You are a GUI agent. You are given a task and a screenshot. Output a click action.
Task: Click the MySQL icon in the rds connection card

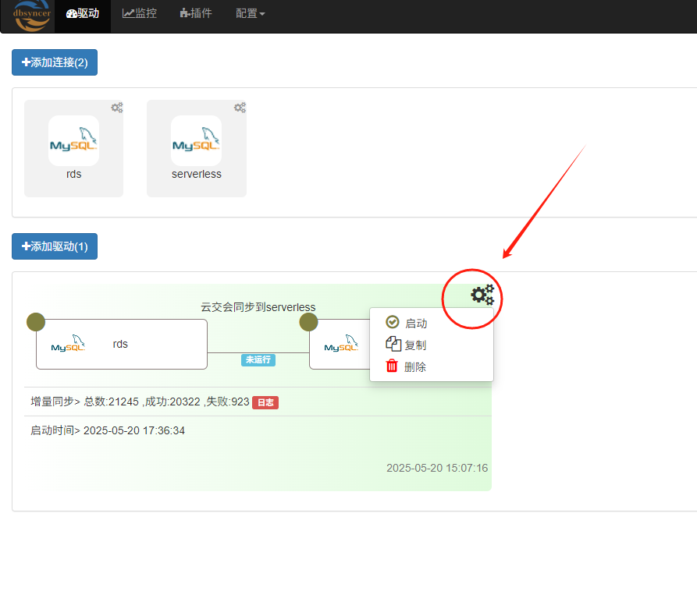click(73, 140)
